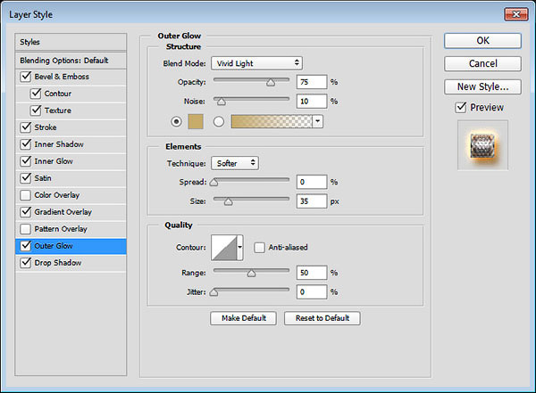Open the Inner Glow effect settings
Viewport: 536px width, 393px height.
point(54,161)
